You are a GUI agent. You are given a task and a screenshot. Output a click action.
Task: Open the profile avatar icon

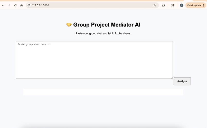pyautogui.click(x=182, y=5)
